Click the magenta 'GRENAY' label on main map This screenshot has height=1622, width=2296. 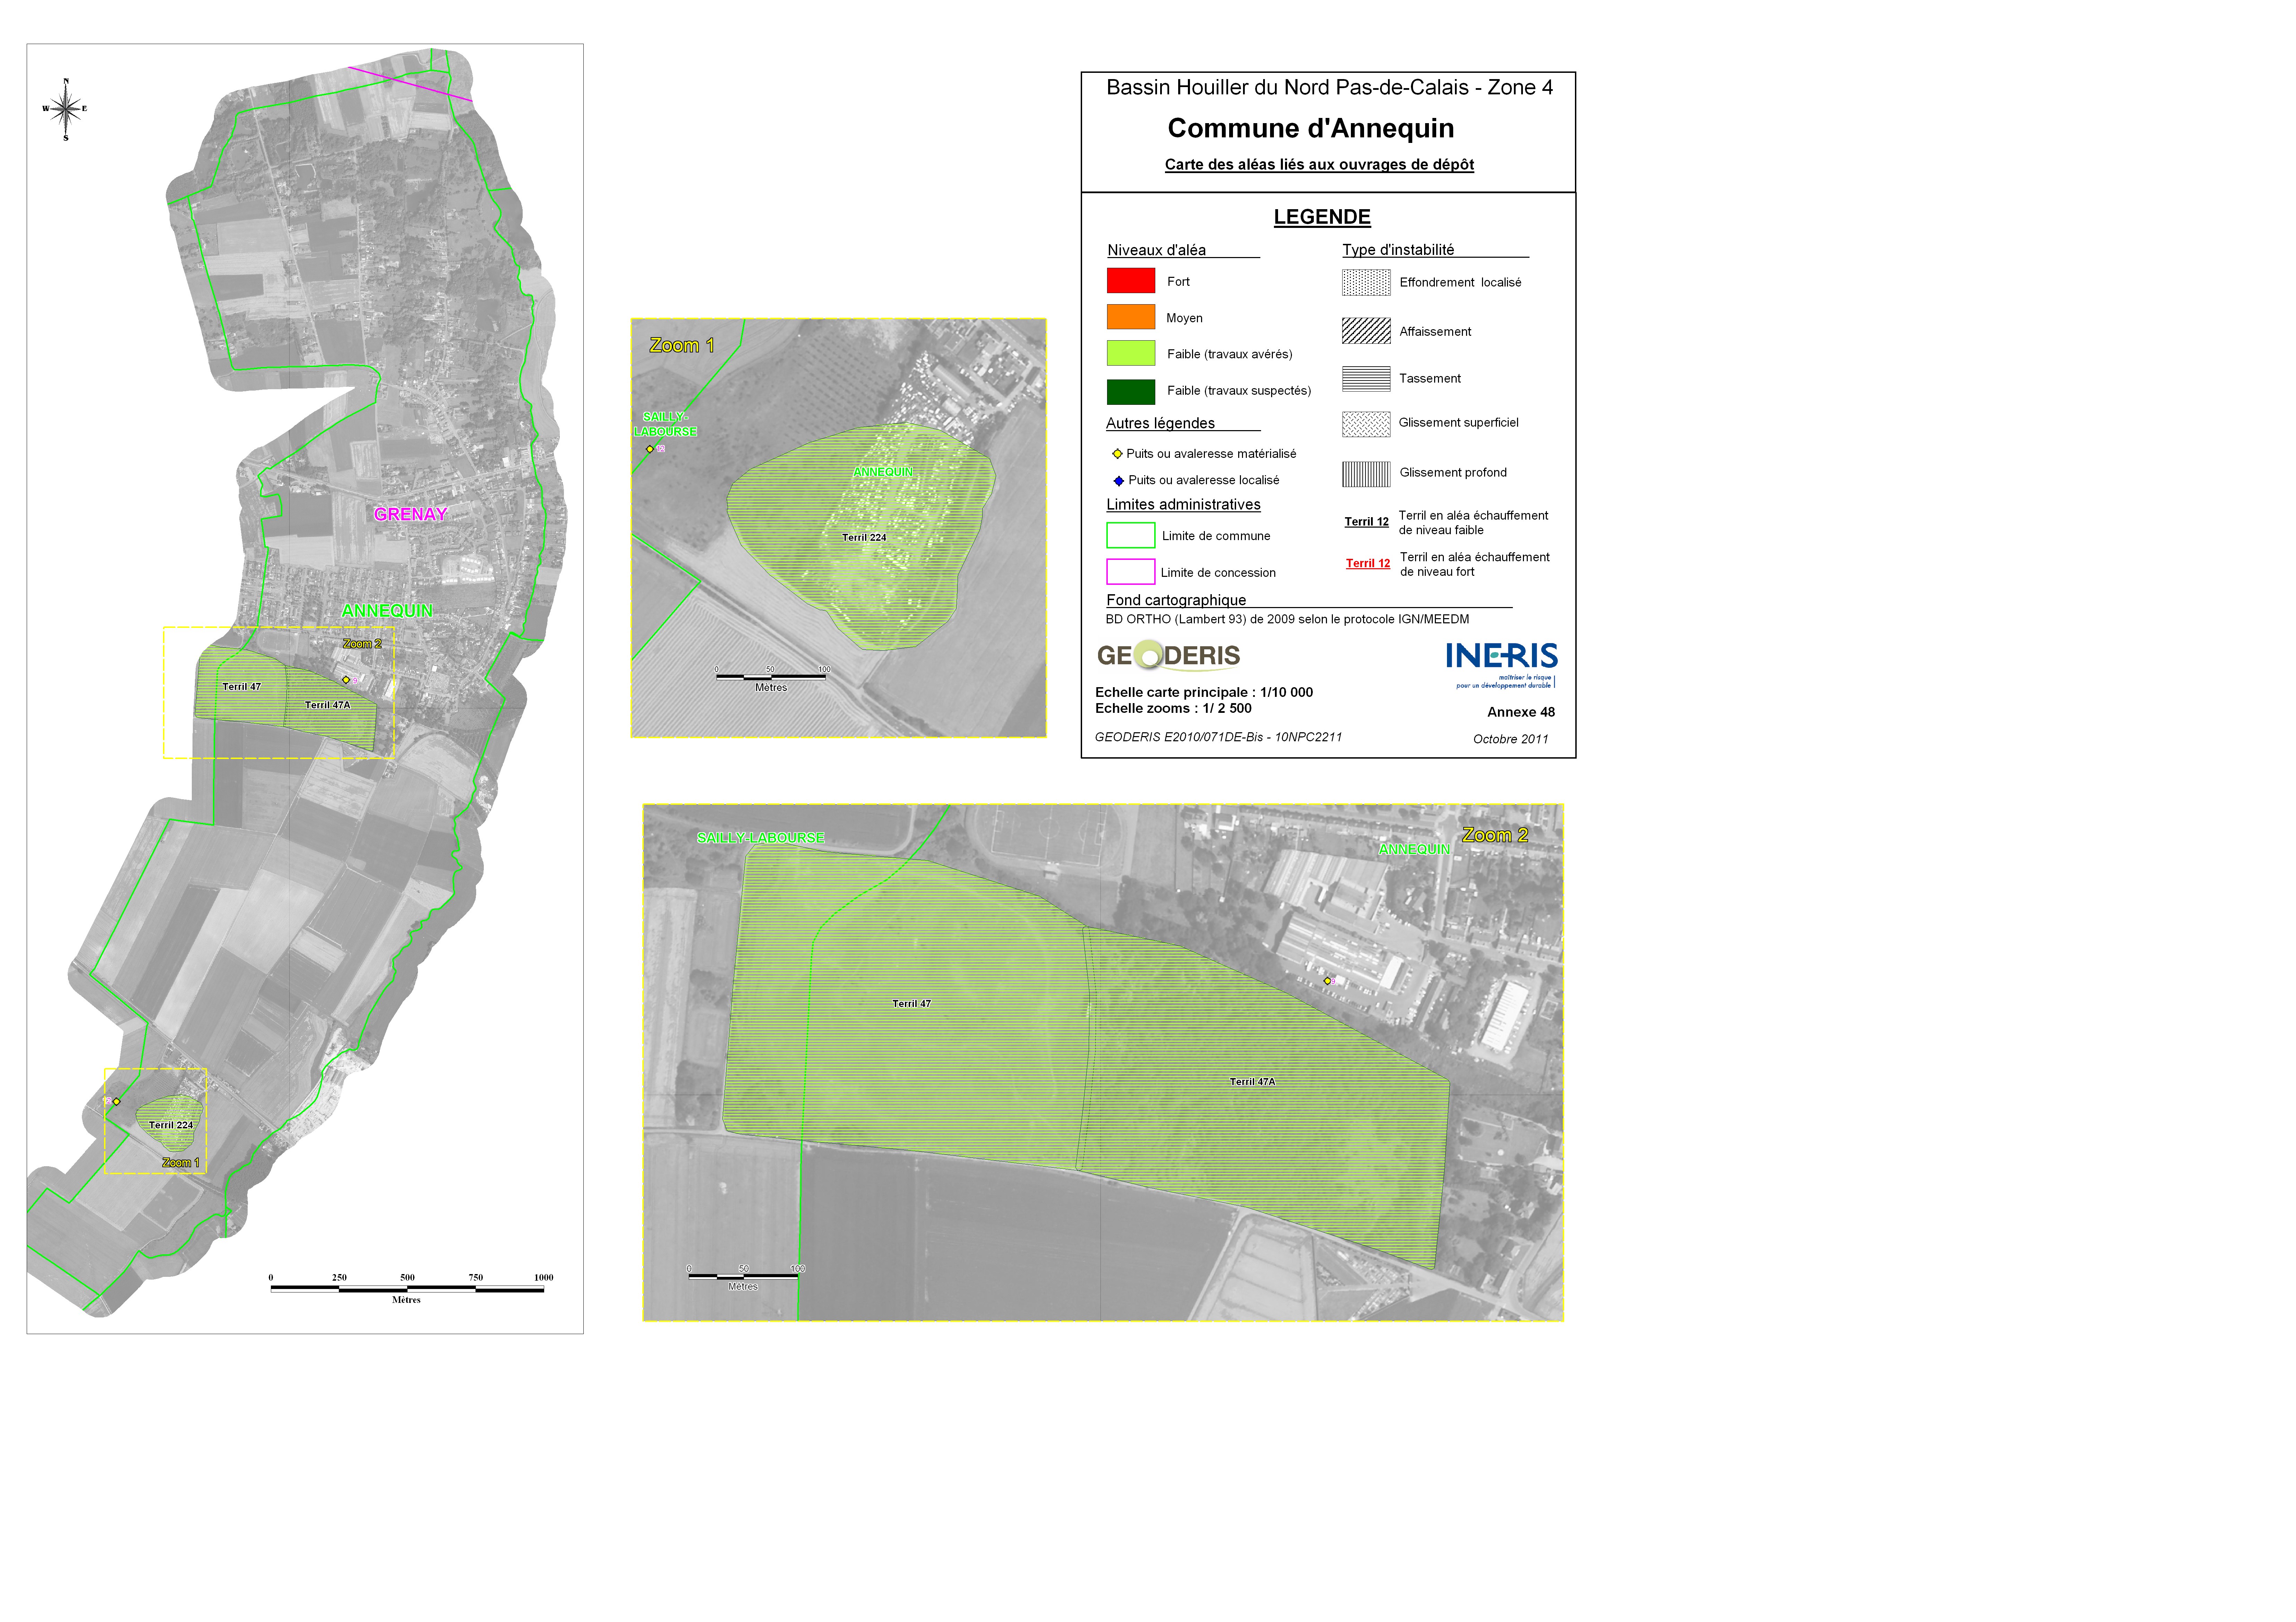point(410,514)
